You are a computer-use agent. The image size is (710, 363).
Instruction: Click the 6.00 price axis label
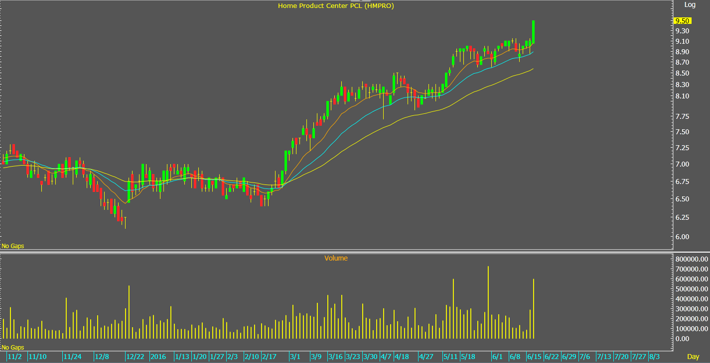[682, 237]
